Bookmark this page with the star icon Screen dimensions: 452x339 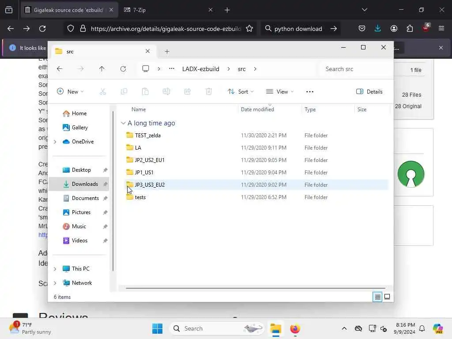tap(249, 29)
